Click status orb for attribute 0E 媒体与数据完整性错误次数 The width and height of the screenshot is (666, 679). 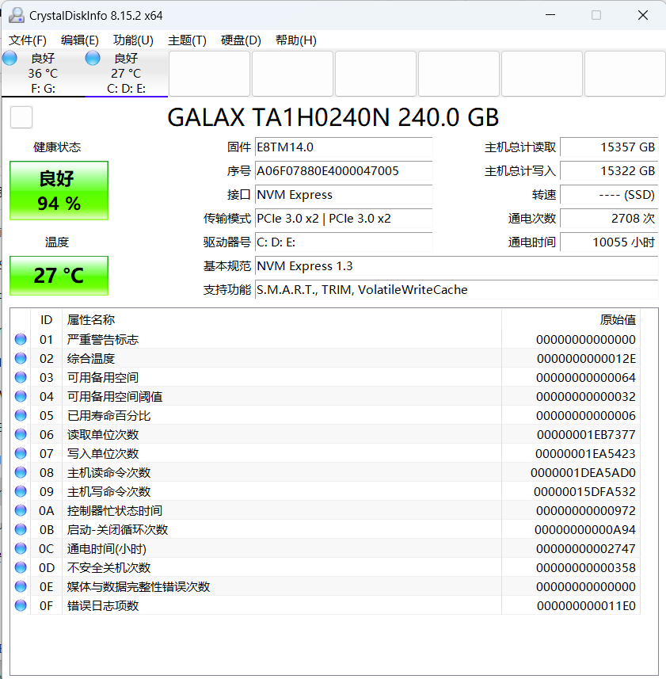(x=21, y=586)
